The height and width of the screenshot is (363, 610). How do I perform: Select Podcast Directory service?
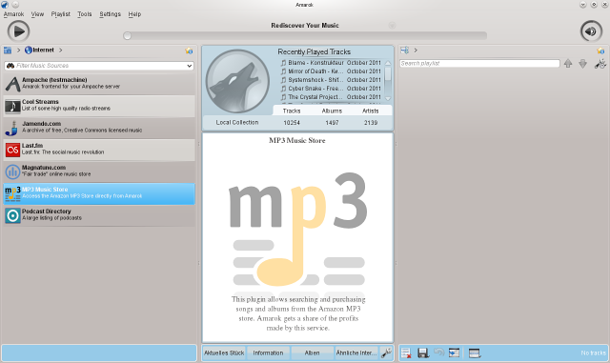(x=99, y=215)
